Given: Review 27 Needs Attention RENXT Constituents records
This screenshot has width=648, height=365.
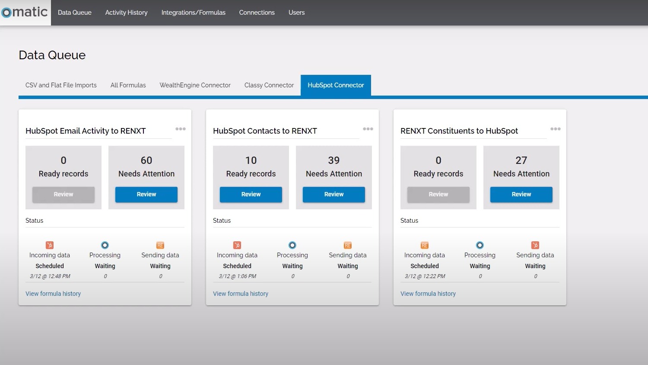Looking at the screenshot, I should pyautogui.click(x=521, y=195).
